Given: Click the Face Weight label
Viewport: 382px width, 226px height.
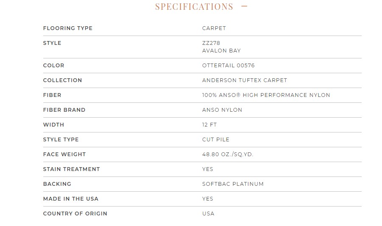Looking at the screenshot, I should [x=65, y=154].
